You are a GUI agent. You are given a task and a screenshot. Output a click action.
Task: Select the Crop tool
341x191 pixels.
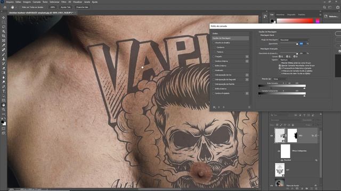click(x=4, y=36)
